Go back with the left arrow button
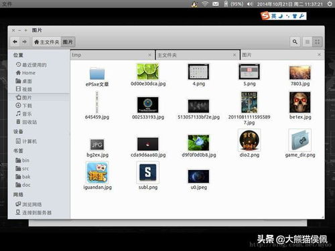Viewport: 335px width, 251px height. pos(15,41)
